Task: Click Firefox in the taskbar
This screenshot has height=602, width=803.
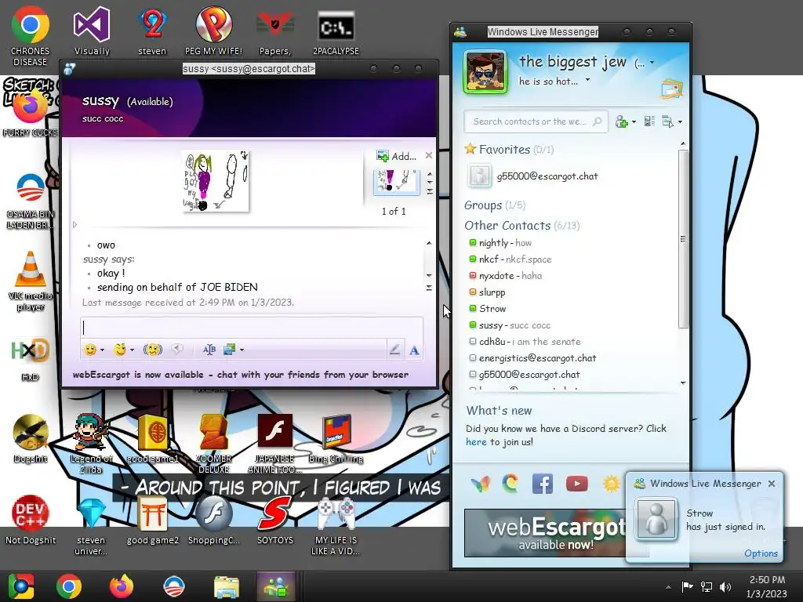Action: coord(122,586)
